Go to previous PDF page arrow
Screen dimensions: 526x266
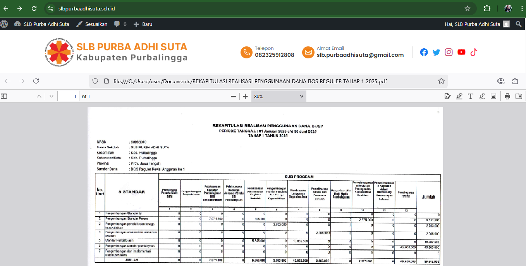39,96
